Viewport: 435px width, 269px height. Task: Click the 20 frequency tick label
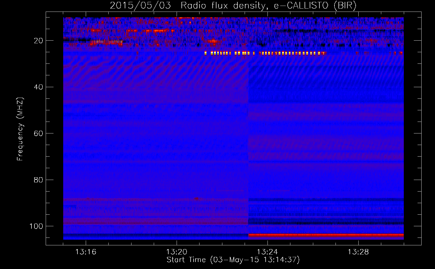38,41
